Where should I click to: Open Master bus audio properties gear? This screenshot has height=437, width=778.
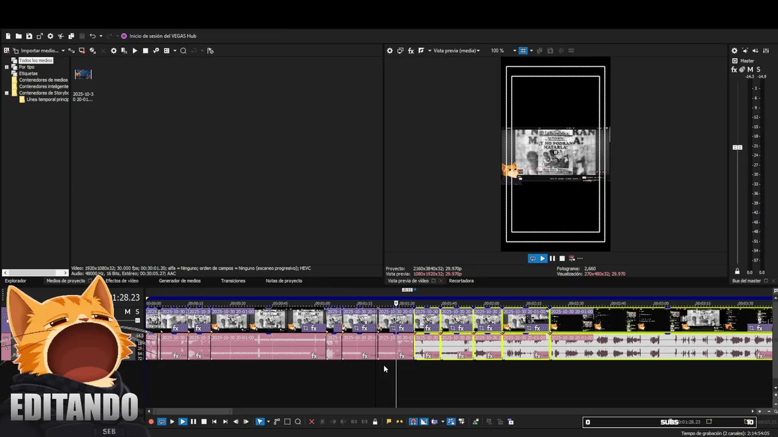pyautogui.click(x=734, y=51)
